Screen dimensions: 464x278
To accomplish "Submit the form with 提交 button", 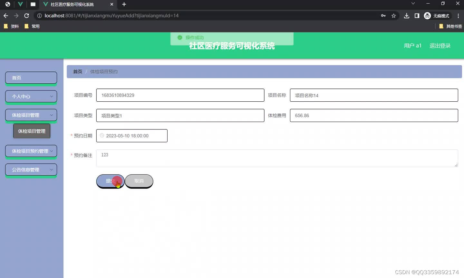I will [110, 181].
